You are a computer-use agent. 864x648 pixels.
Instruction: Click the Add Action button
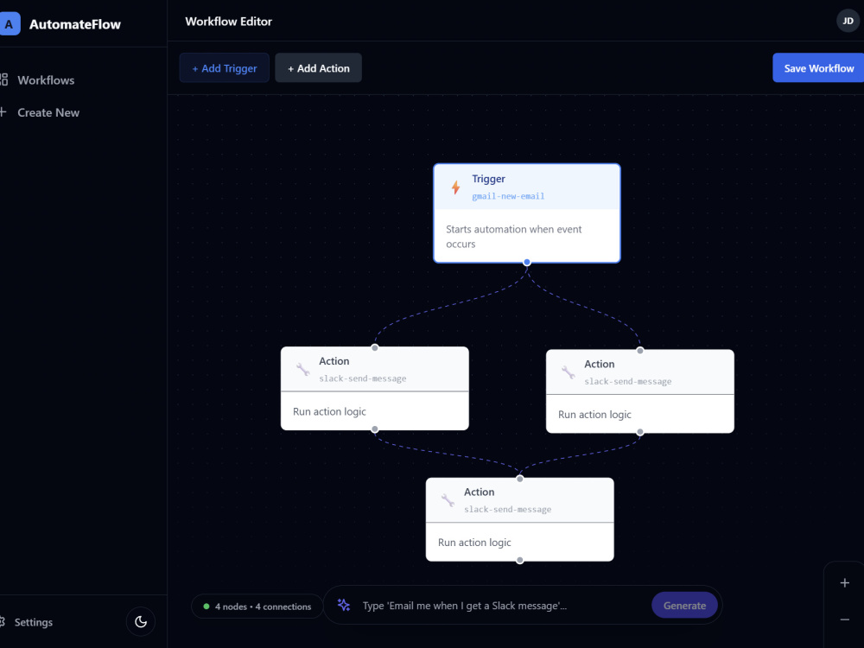coord(319,67)
